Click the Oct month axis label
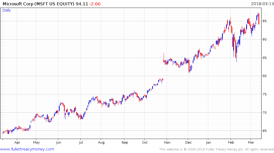The height and width of the screenshot is (153, 274). pyautogui.click(x=145, y=143)
